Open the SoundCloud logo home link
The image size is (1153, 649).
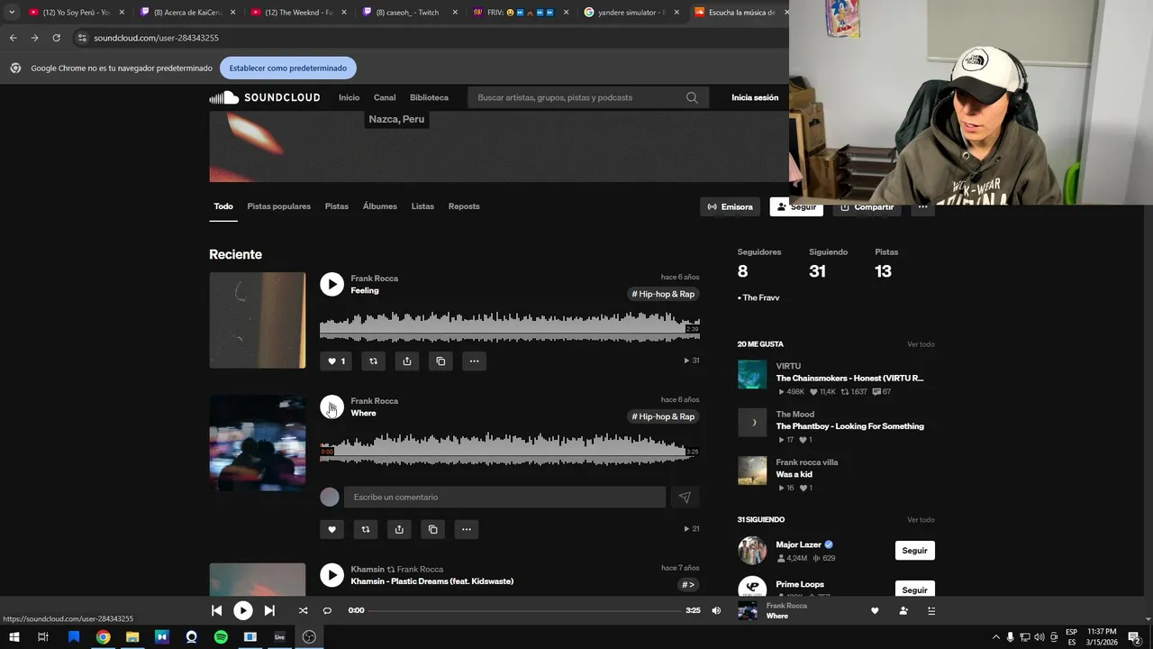point(265,97)
